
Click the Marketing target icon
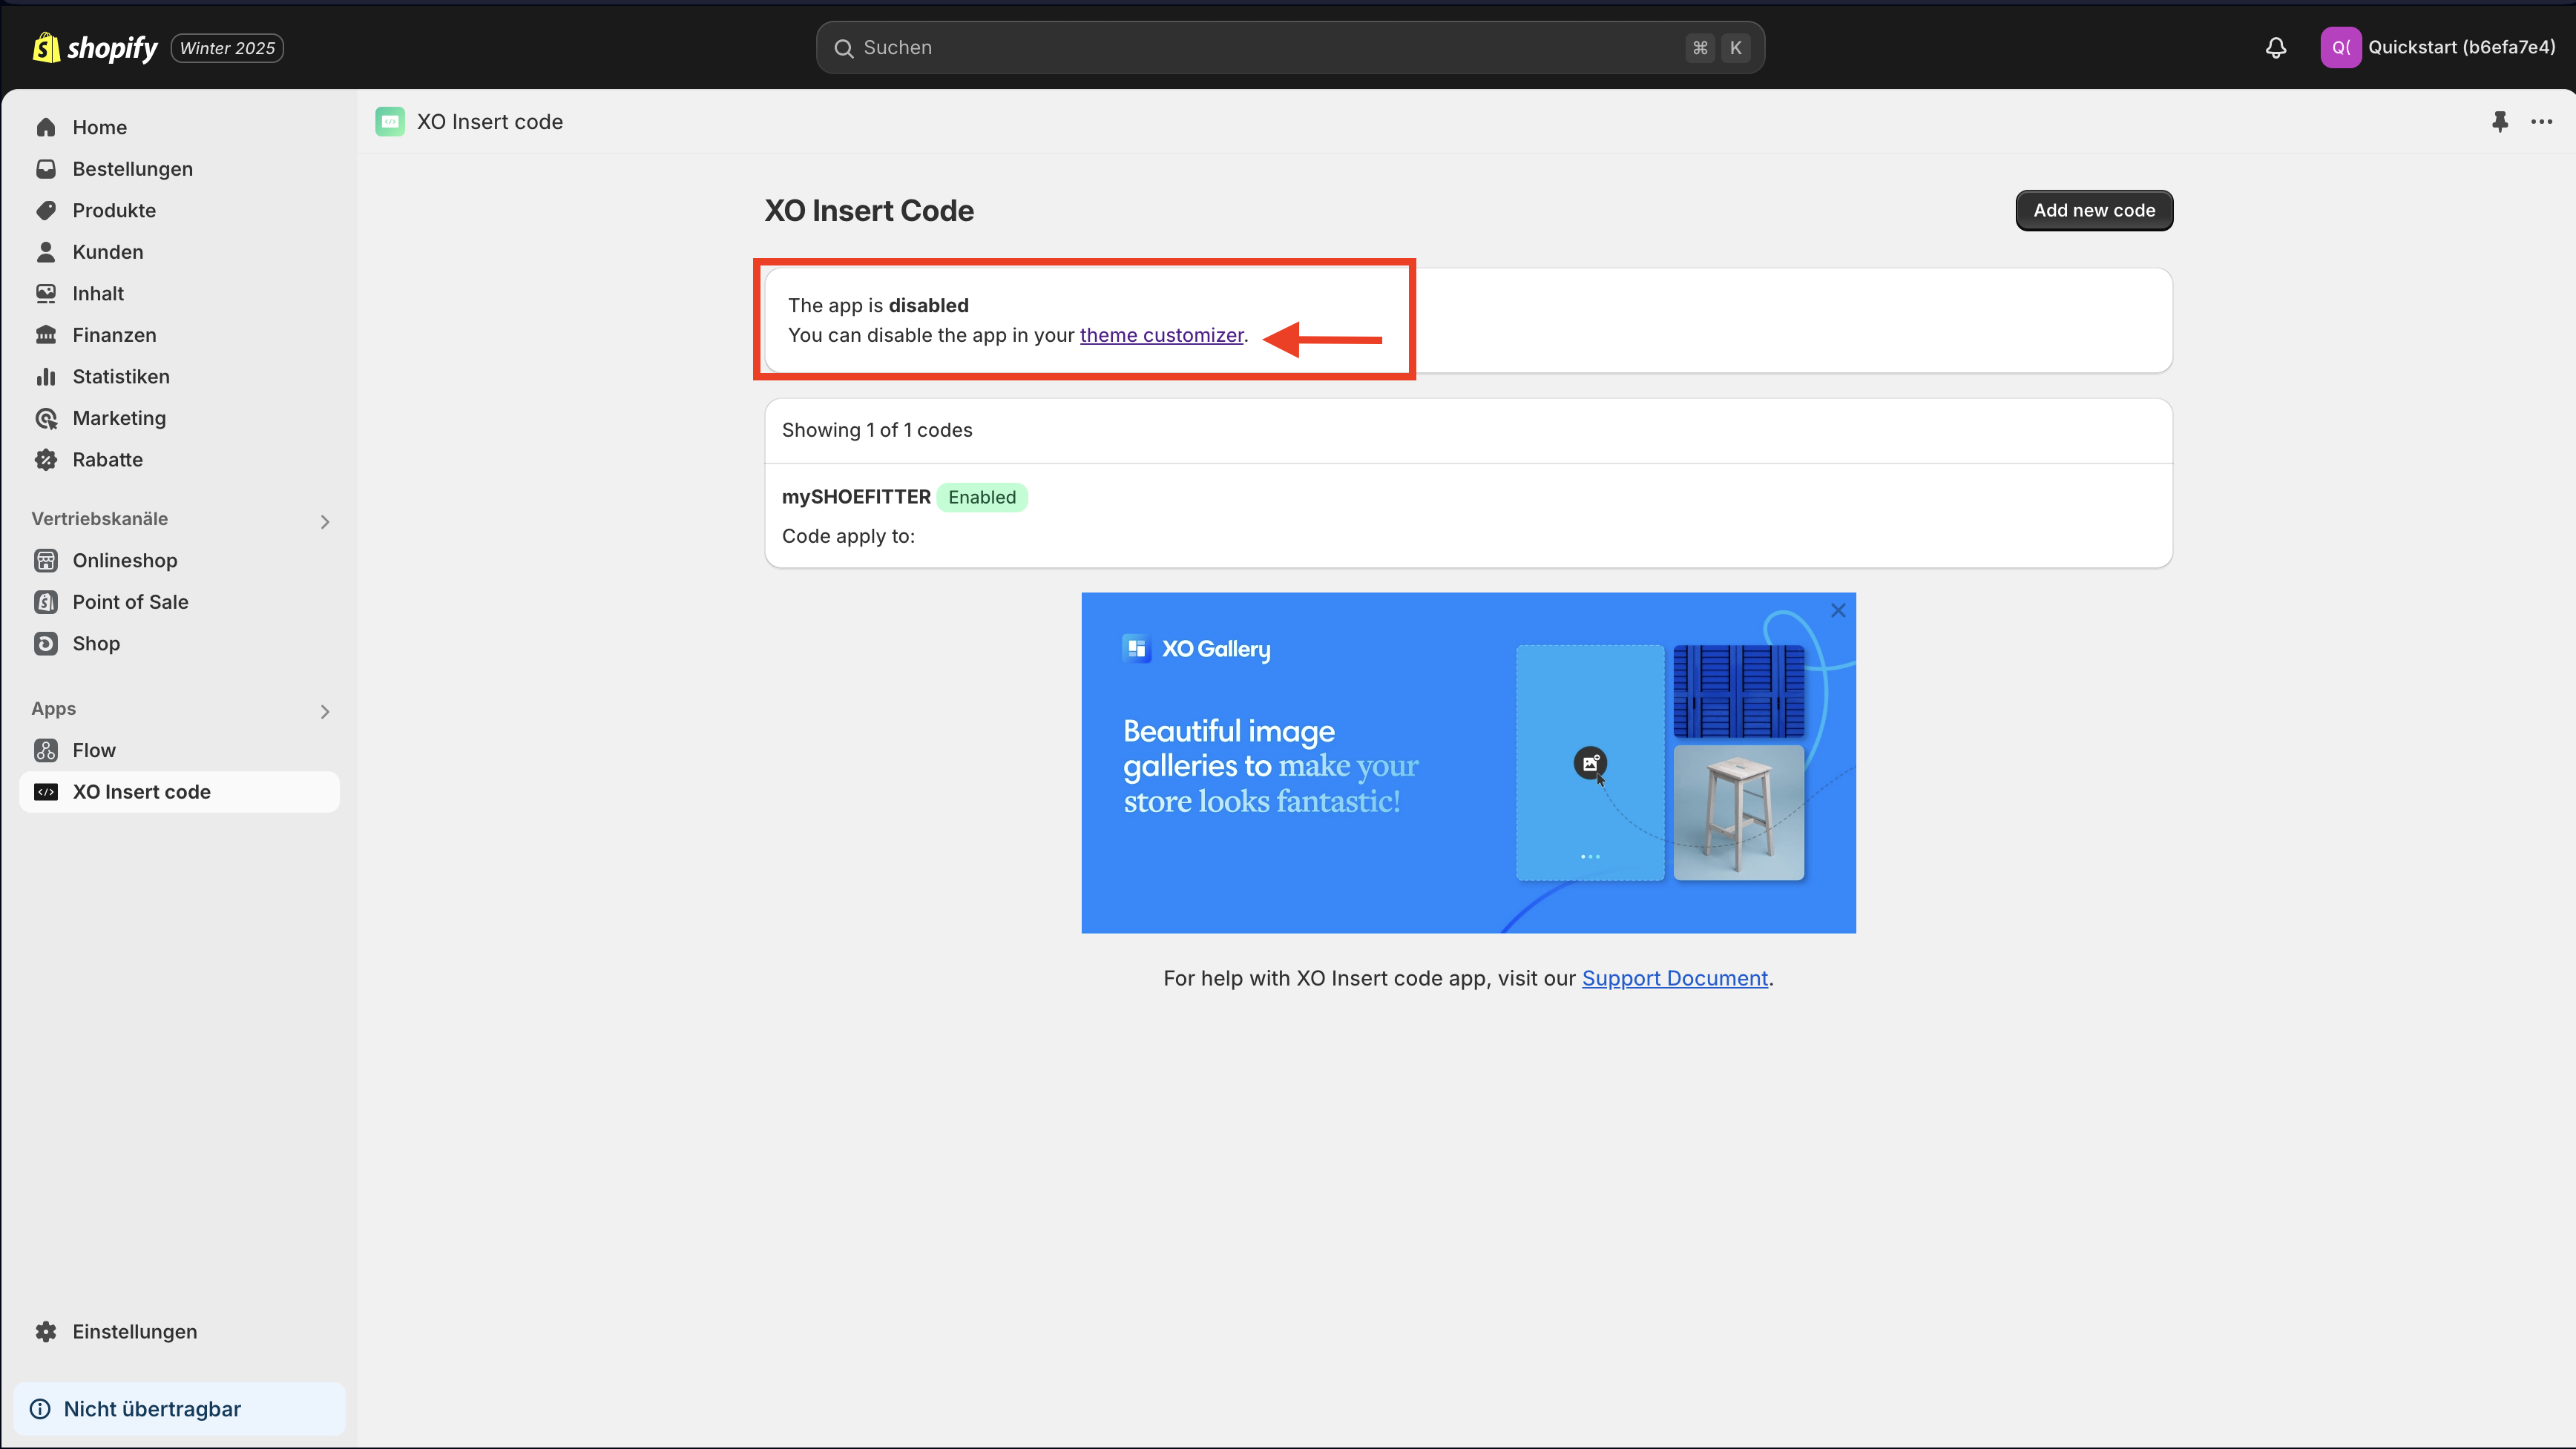tap(46, 417)
